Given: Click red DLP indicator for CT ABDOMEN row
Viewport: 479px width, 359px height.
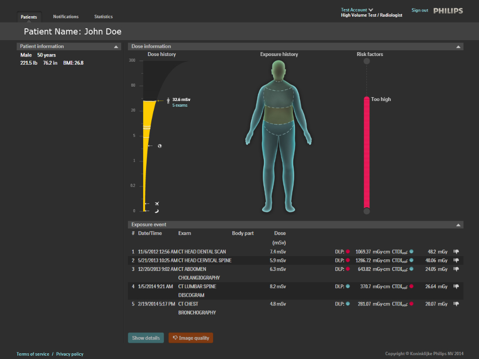Looking at the screenshot, I should pyautogui.click(x=348, y=269).
